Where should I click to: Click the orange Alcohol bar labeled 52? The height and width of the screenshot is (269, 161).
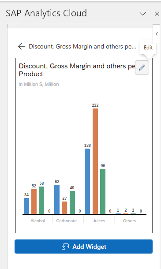[x=34, y=202]
